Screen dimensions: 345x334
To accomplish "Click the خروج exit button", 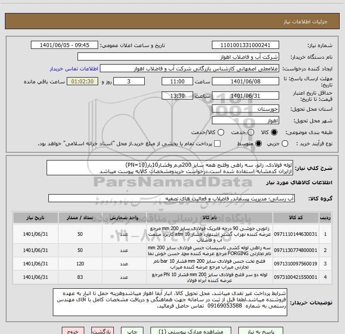I will 73,331.
